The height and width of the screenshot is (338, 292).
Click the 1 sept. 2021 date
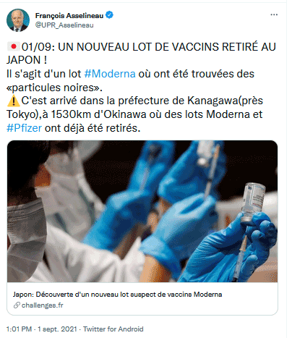click(x=57, y=329)
